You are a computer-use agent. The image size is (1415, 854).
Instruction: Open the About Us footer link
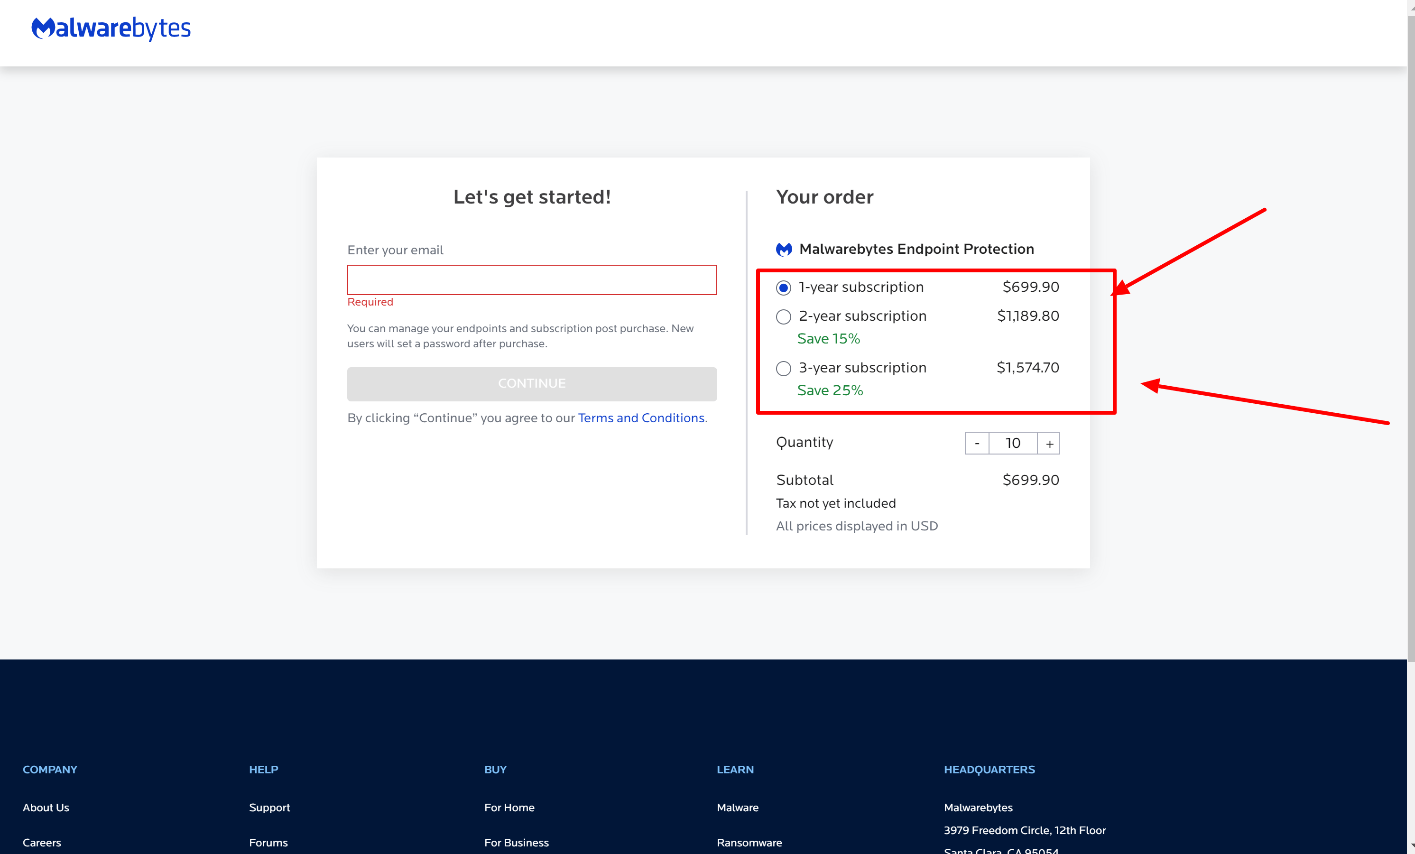pyautogui.click(x=46, y=808)
